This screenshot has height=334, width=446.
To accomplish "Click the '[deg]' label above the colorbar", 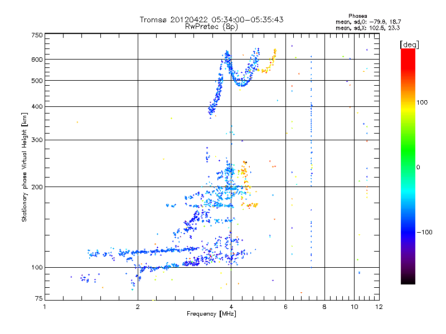I will point(409,45).
